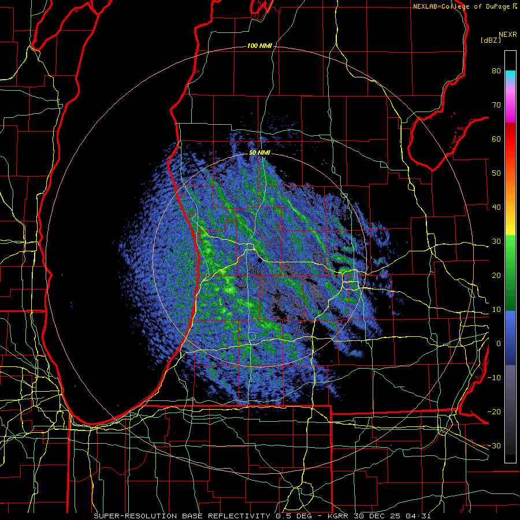The width and height of the screenshot is (520, 520).
Task: Click the '30 DEC 25 04:31' timestamp
Action: [x=393, y=516]
